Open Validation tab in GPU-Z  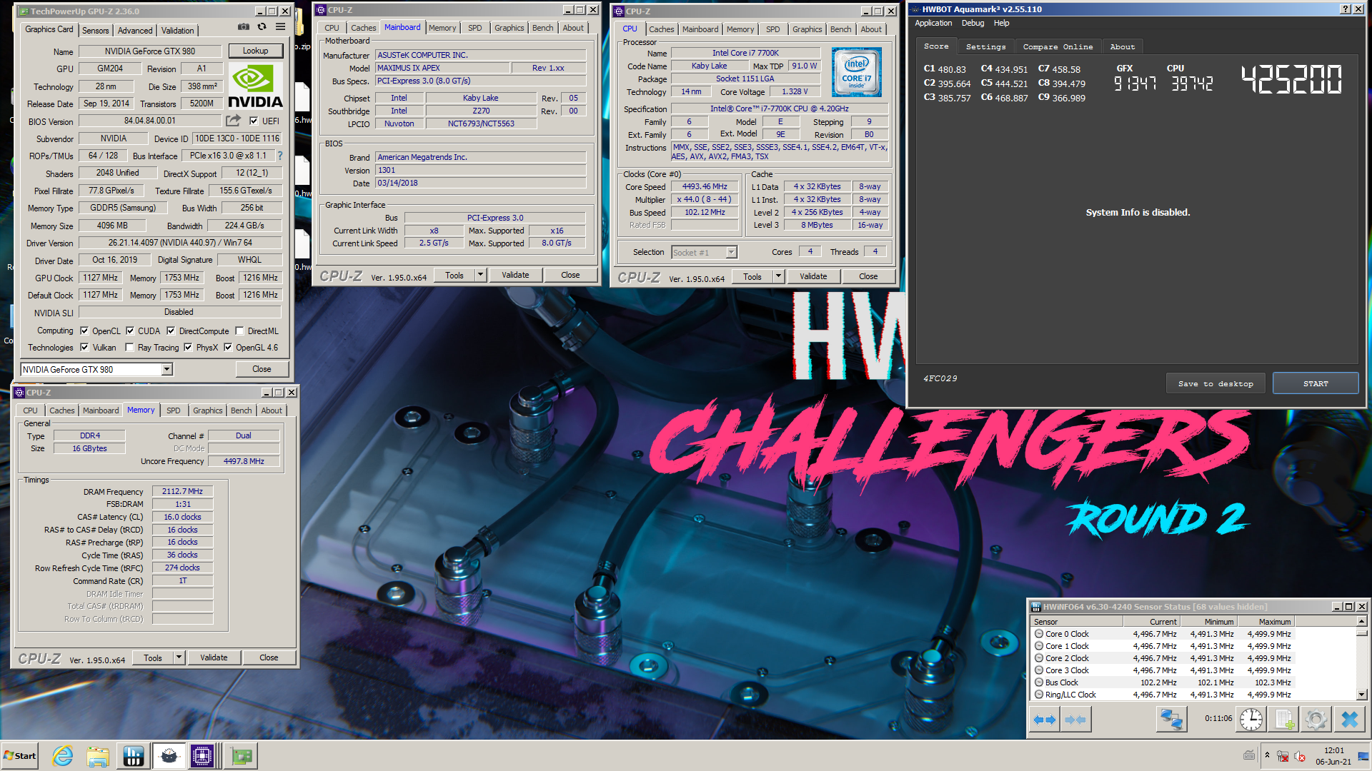pyautogui.click(x=177, y=30)
